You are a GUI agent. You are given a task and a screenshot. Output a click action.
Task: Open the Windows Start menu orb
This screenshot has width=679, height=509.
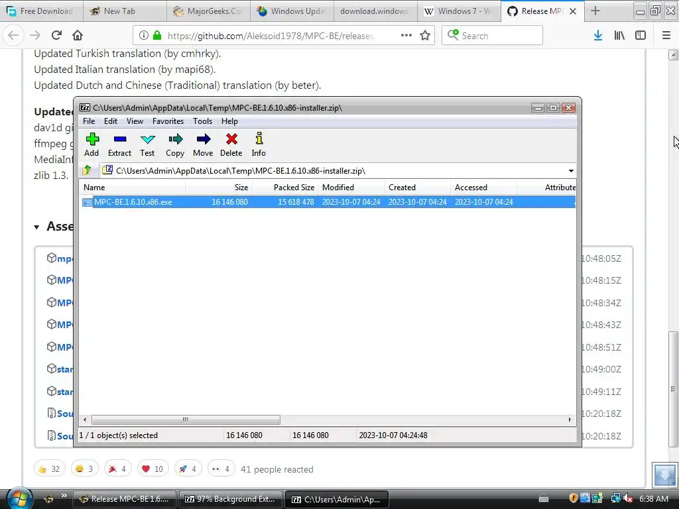pos(18,498)
